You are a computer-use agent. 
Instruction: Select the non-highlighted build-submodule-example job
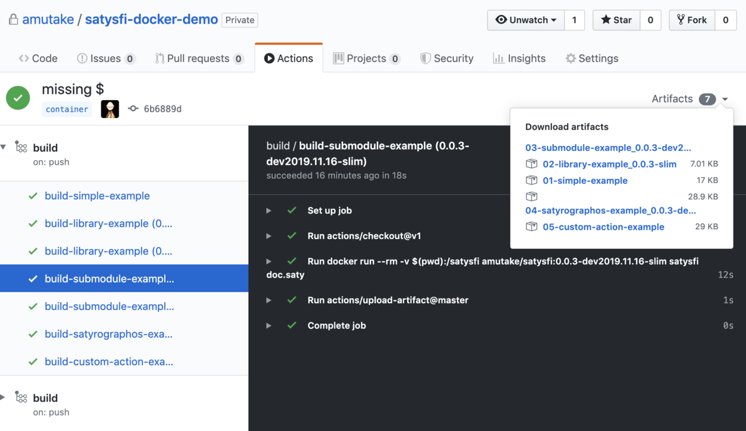(x=109, y=306)
